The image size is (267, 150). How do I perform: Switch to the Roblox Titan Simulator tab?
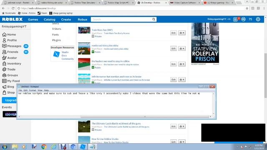86,3
